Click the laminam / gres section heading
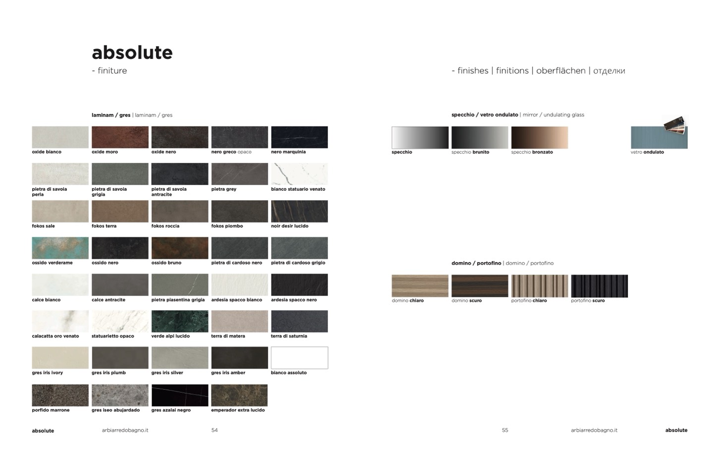This screenshot has width=720, height=456. coord(111,115)
